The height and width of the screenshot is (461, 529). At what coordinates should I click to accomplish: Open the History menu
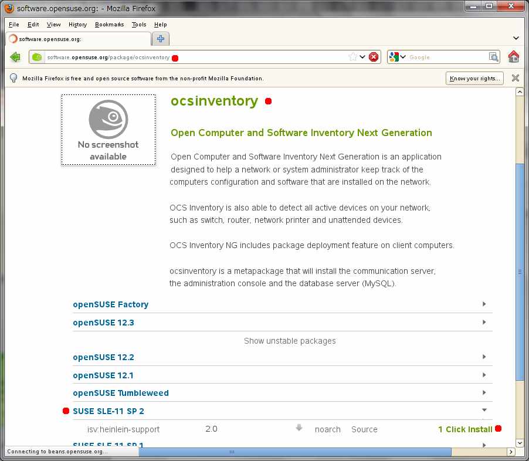77,25
